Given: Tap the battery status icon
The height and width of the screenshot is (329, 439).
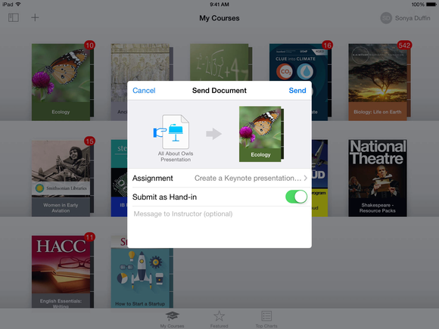Looking at the screenshot, I should [431, 5].
